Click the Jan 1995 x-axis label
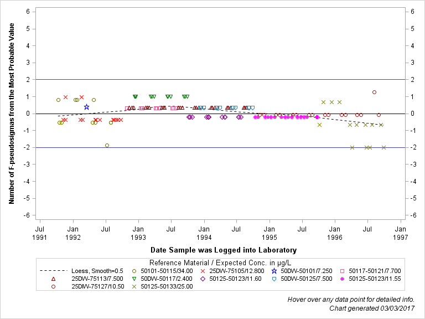 pos(269,233)
